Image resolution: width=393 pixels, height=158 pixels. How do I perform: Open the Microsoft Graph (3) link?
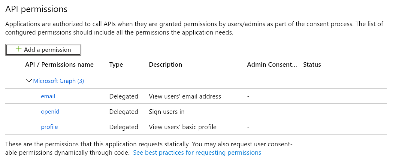pos(59,81)
